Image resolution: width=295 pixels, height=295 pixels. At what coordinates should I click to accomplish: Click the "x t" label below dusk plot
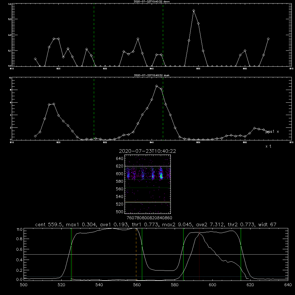[268, 146]
